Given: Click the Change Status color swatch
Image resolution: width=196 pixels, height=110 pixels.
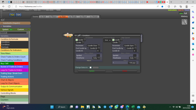Looking at the screenshot, I should coord(95,68).
